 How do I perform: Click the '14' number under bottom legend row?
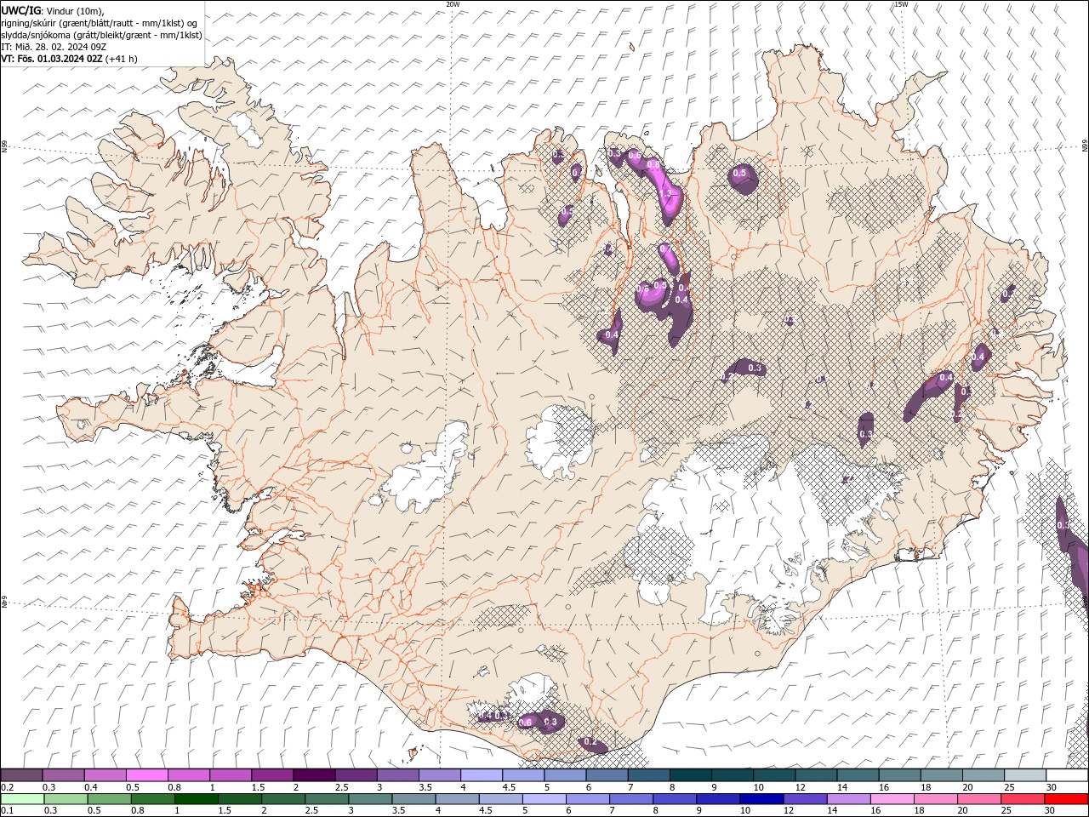(832, 811)
